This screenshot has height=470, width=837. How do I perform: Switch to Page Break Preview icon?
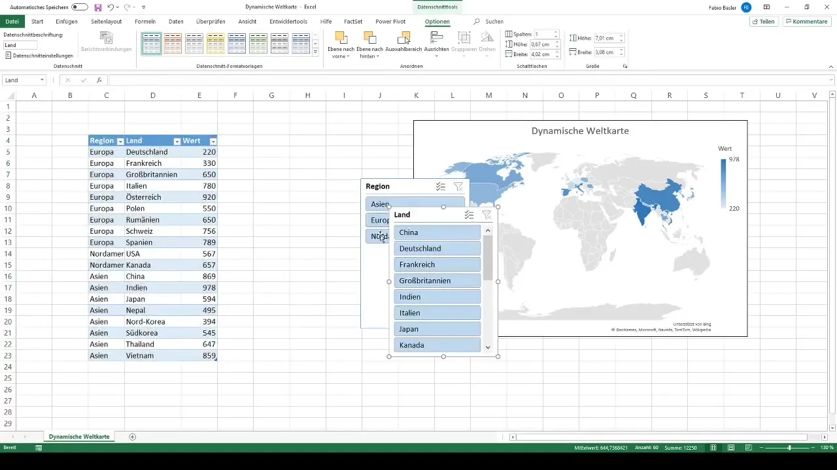[x=747, y=448]
